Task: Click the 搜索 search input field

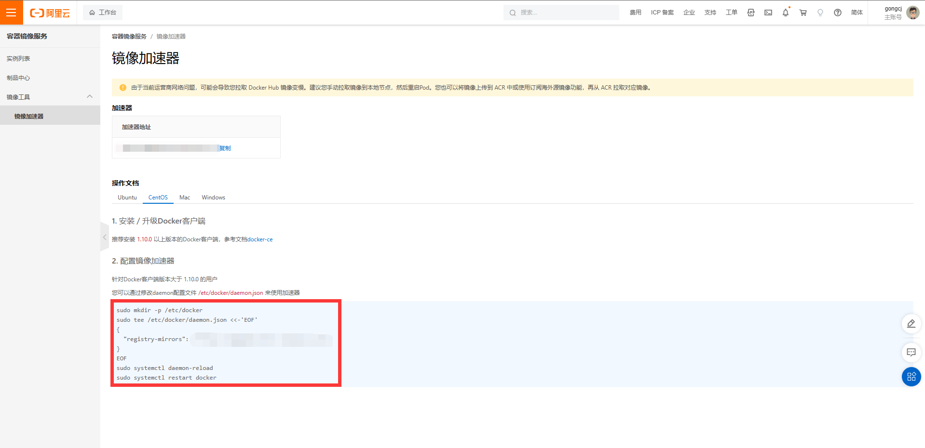Action: (x=564, y=13)
